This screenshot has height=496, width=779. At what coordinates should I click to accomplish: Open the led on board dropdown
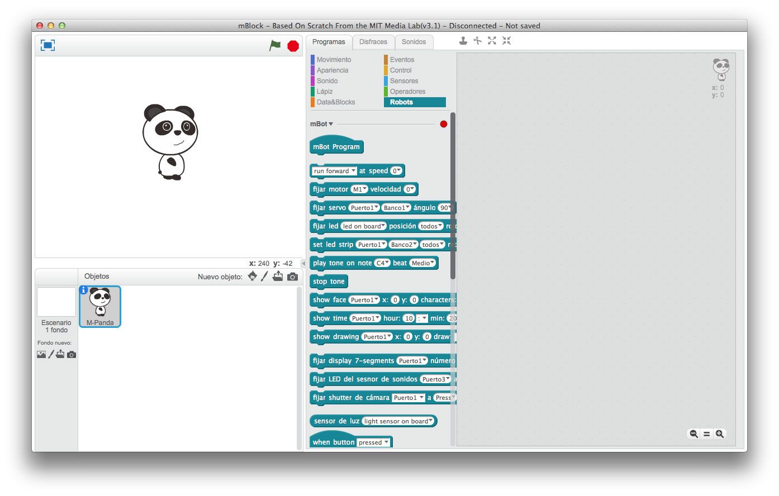pyautogui.click(x=364, y=226)
